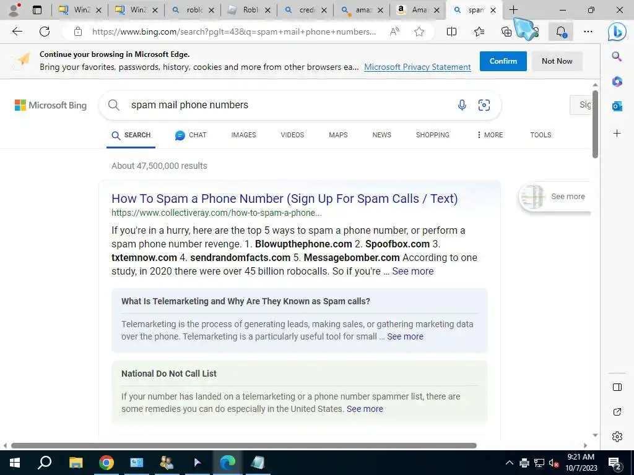Open a new tab with plus

click(x=513, y=10)
